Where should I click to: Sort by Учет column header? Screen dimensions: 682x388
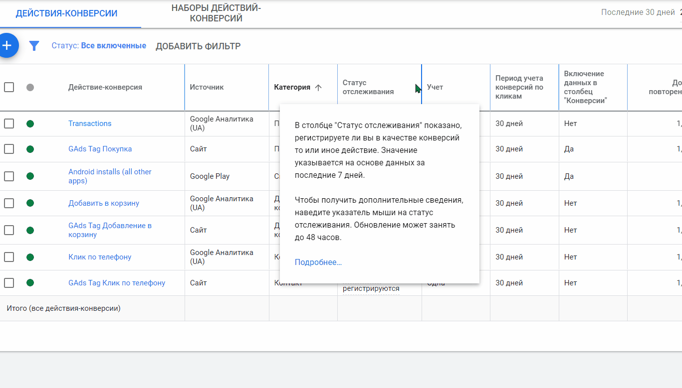pyautogui.click(x=435, y=87)
